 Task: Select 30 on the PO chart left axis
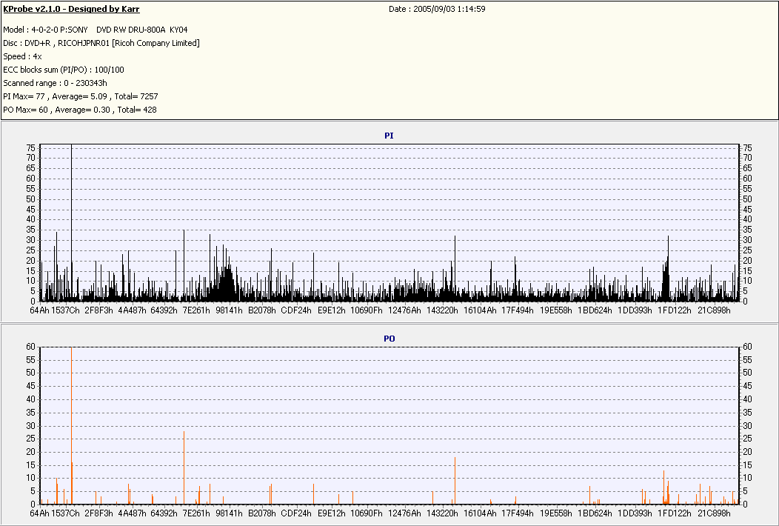click(x=31, y=425)
